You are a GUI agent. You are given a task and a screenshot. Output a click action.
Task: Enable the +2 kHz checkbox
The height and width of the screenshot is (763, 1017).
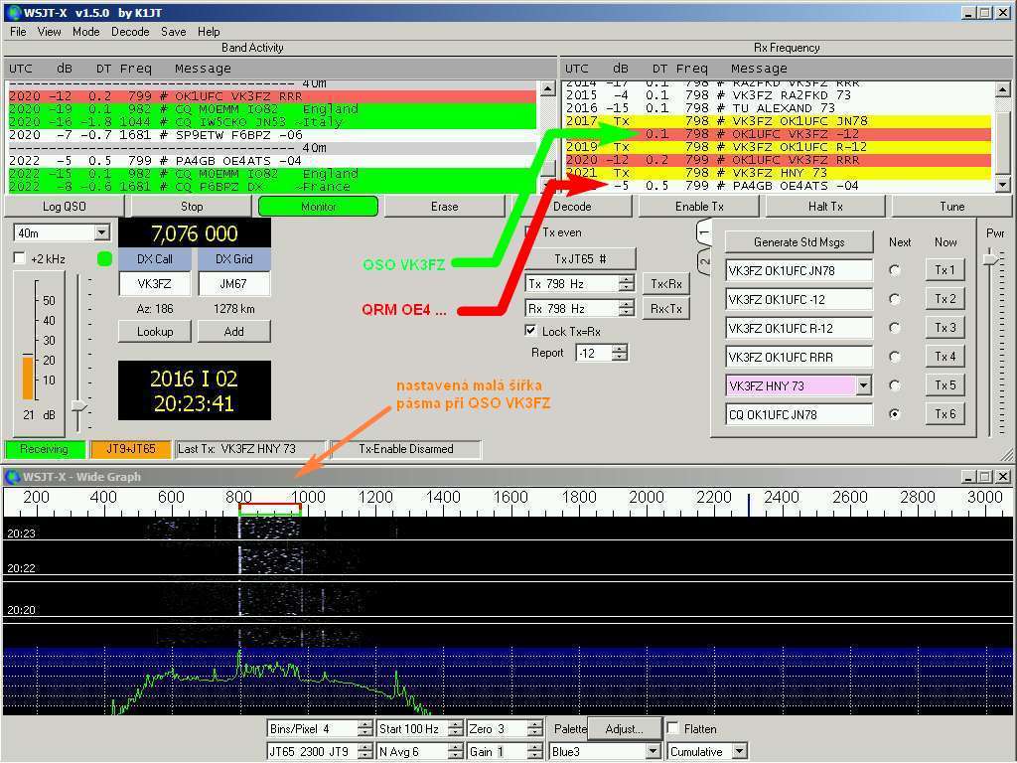[x=20, y=259]
